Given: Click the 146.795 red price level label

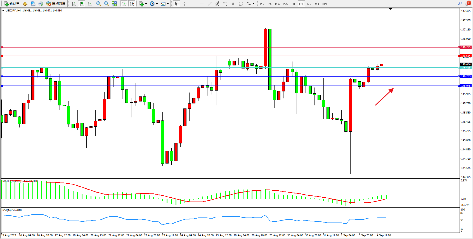Looking at the screenshot, I should pos(466,47).
